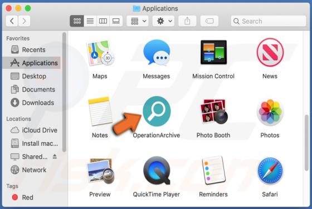
Task: Click the Tags section header
Action: click(x=12, y=186)
